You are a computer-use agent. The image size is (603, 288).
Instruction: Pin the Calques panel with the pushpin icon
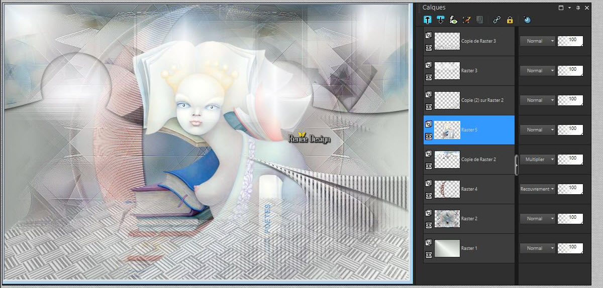pos(577,8)
